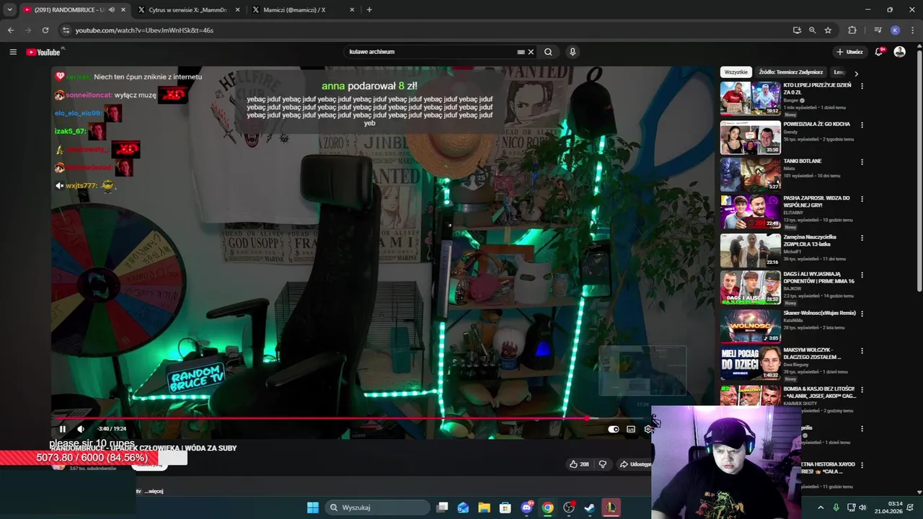Open options for PASHA ZAPROSIŁ WIDZA video

point(862,199)
